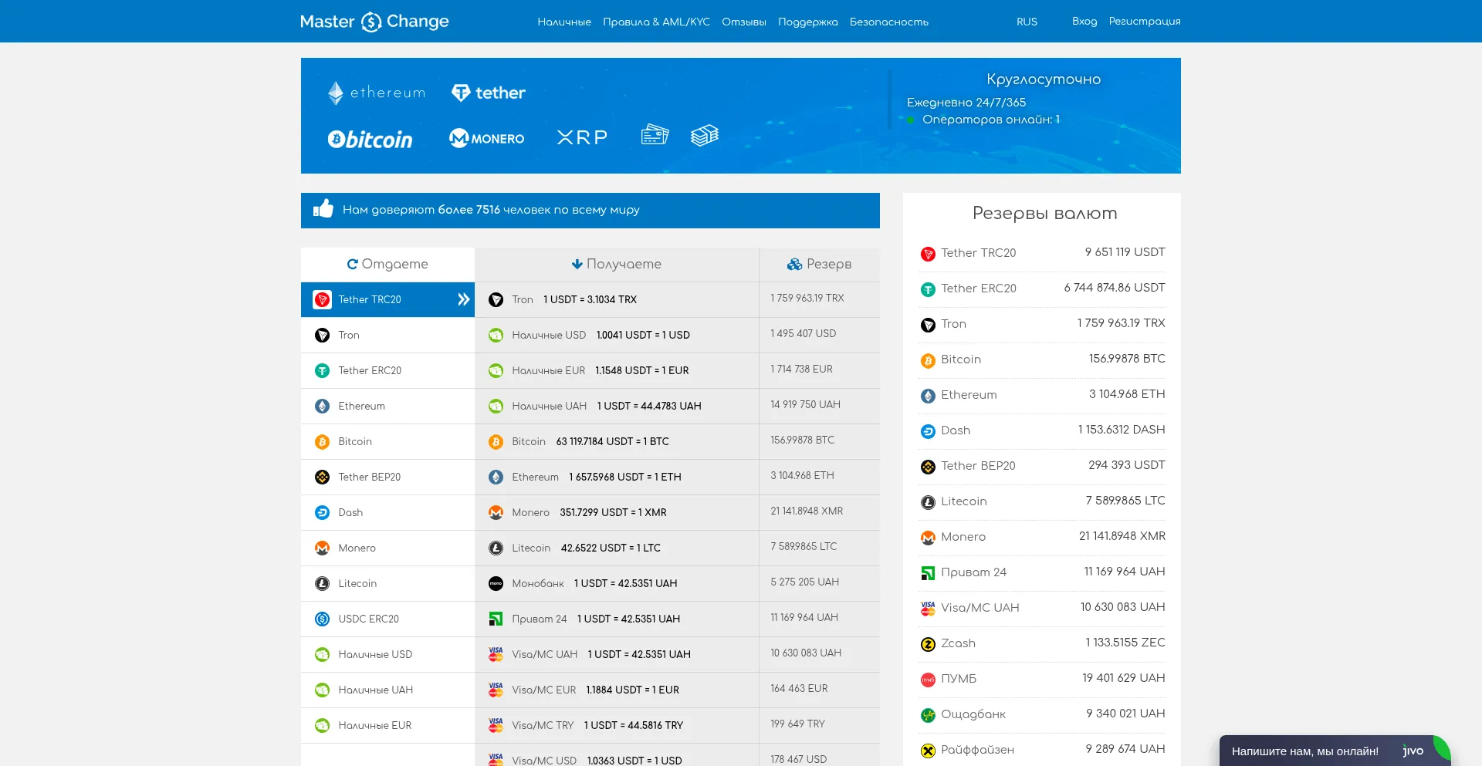Choose Наличные EUR in the Отдаете list
This screenshot has width=1482, height=766.
387,725
